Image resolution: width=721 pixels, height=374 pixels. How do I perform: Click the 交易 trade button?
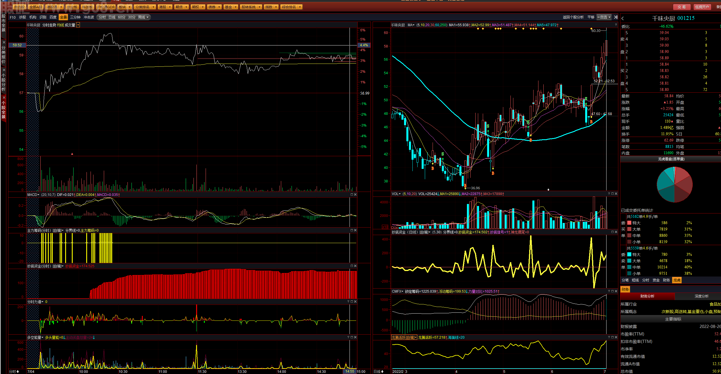682,7
